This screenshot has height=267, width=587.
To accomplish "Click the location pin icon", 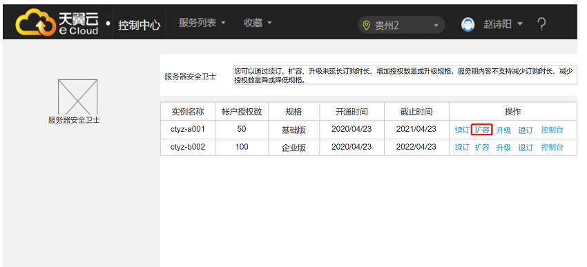I will tap(367, 26).
